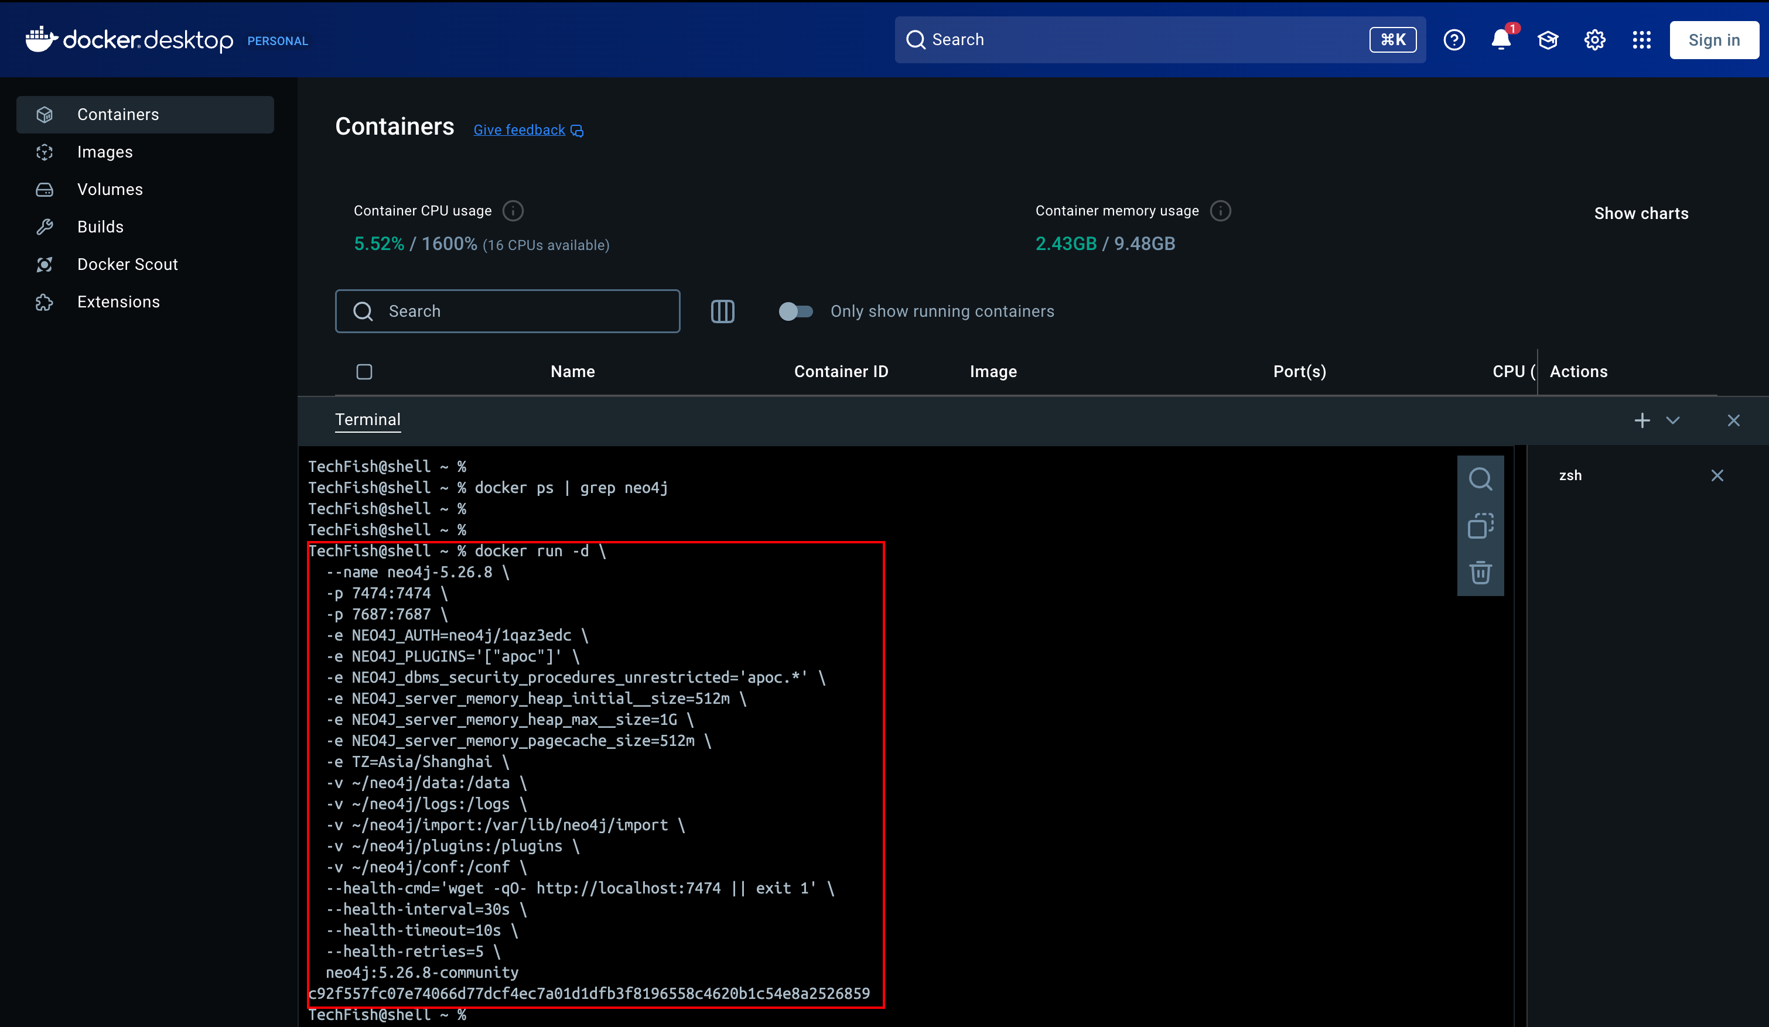The height and width of the screenshot is (1027, 1769).
Task: Open notifications bell icon
Action: [1501, 40]
